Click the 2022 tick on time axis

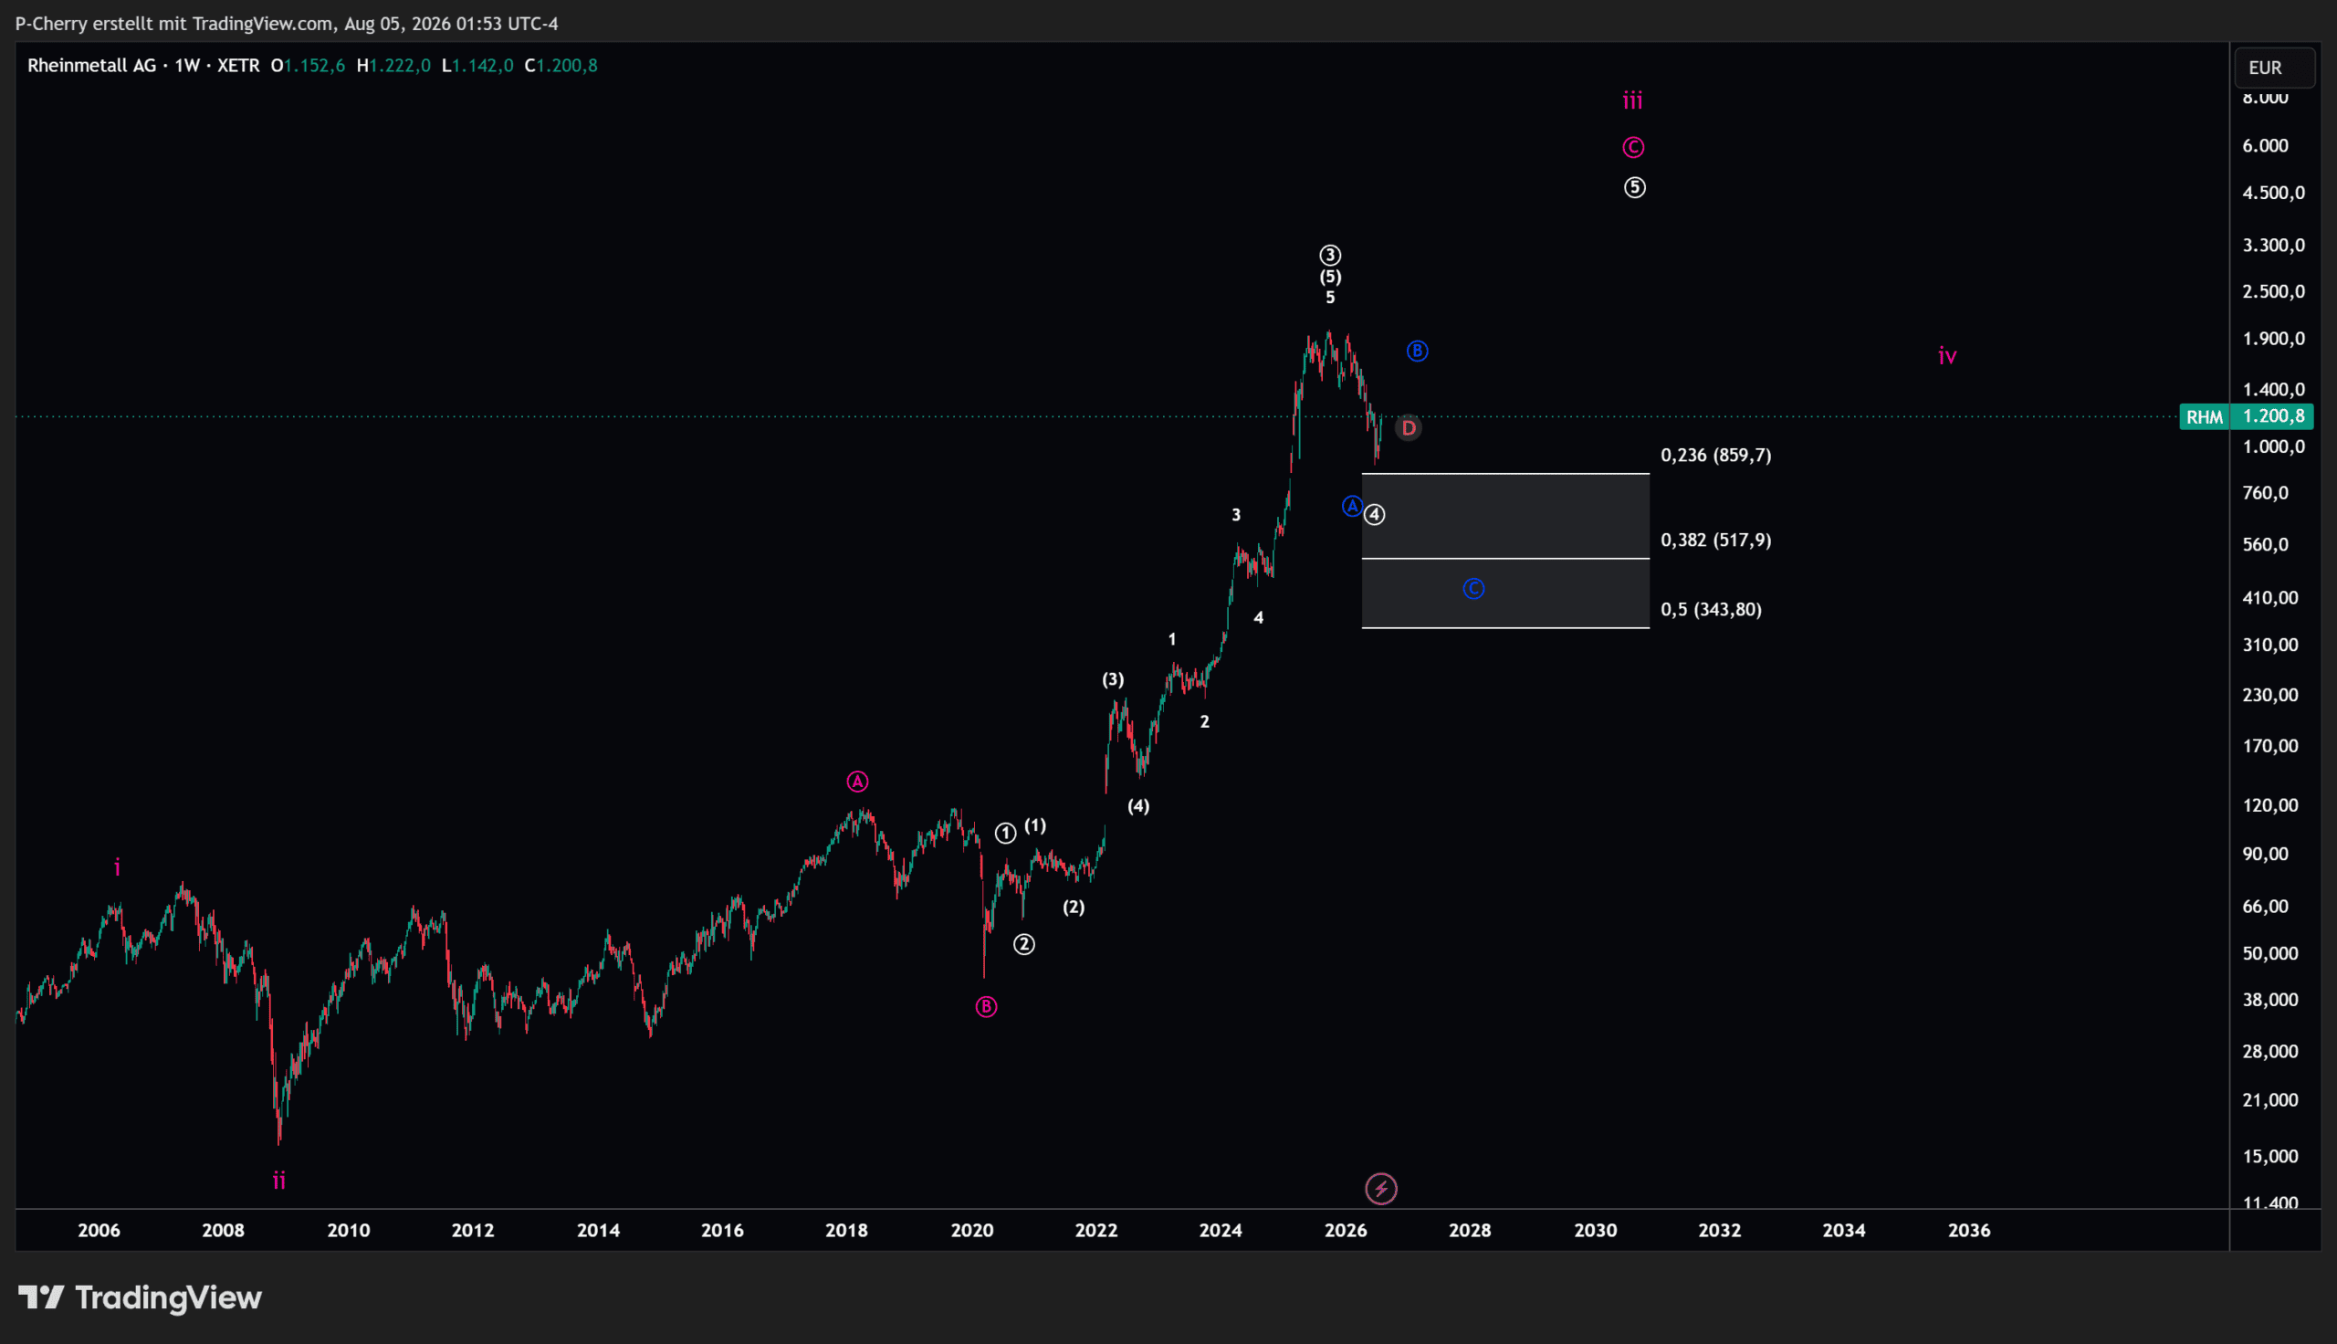pyautogui.click(x=1096, y=1231)
